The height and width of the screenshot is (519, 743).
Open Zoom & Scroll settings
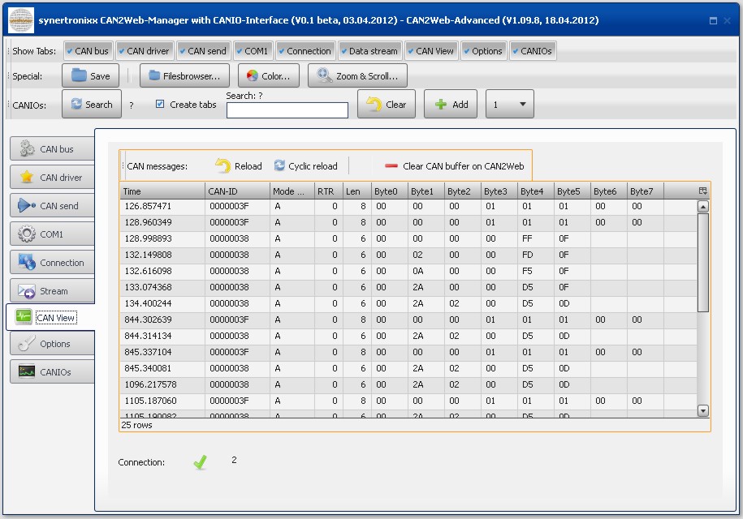(x=357, y=76)
